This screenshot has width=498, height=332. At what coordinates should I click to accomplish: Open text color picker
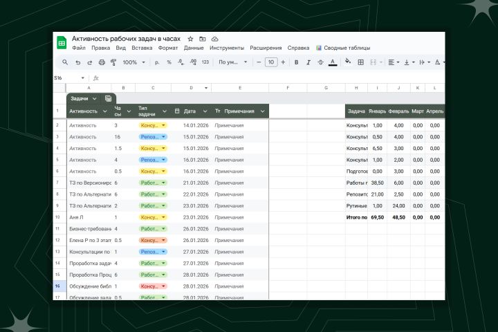pos(333,62)
